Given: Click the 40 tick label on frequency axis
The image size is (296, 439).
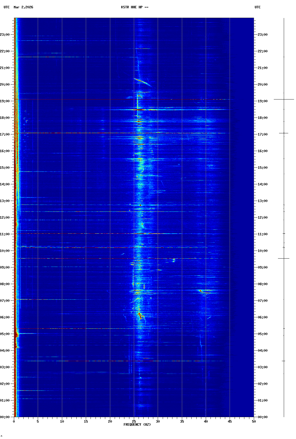Looking at the screenshot, I should 206,422.
